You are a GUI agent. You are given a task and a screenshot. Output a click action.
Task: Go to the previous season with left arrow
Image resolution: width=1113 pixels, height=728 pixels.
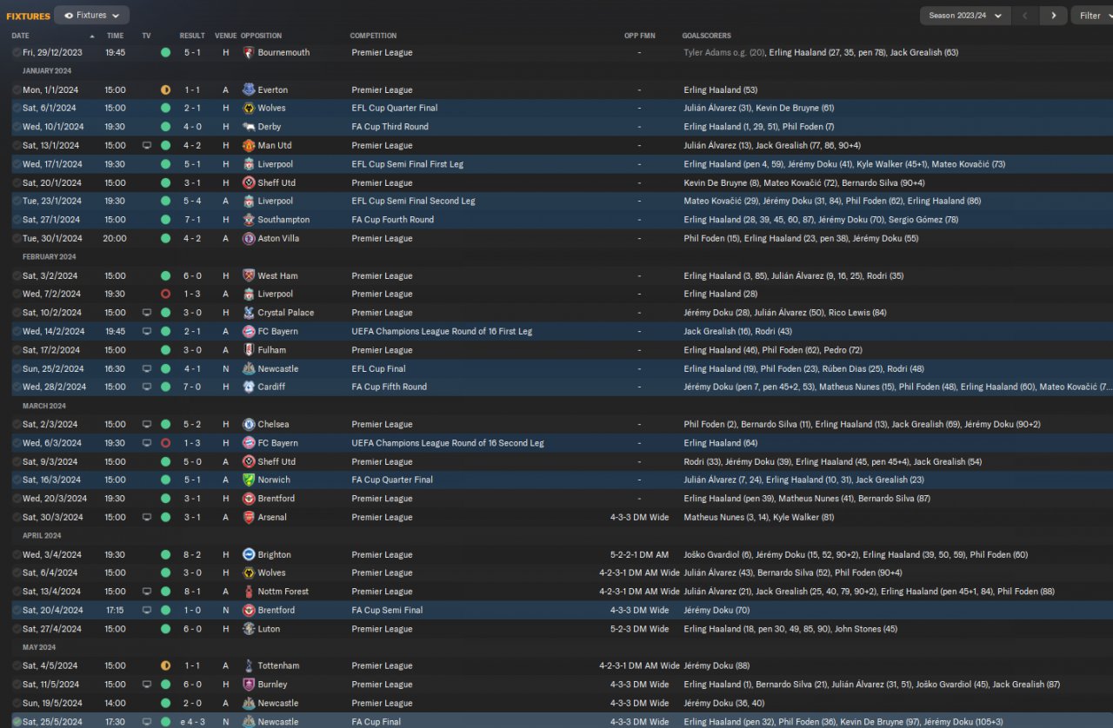tap(1027, 16)
